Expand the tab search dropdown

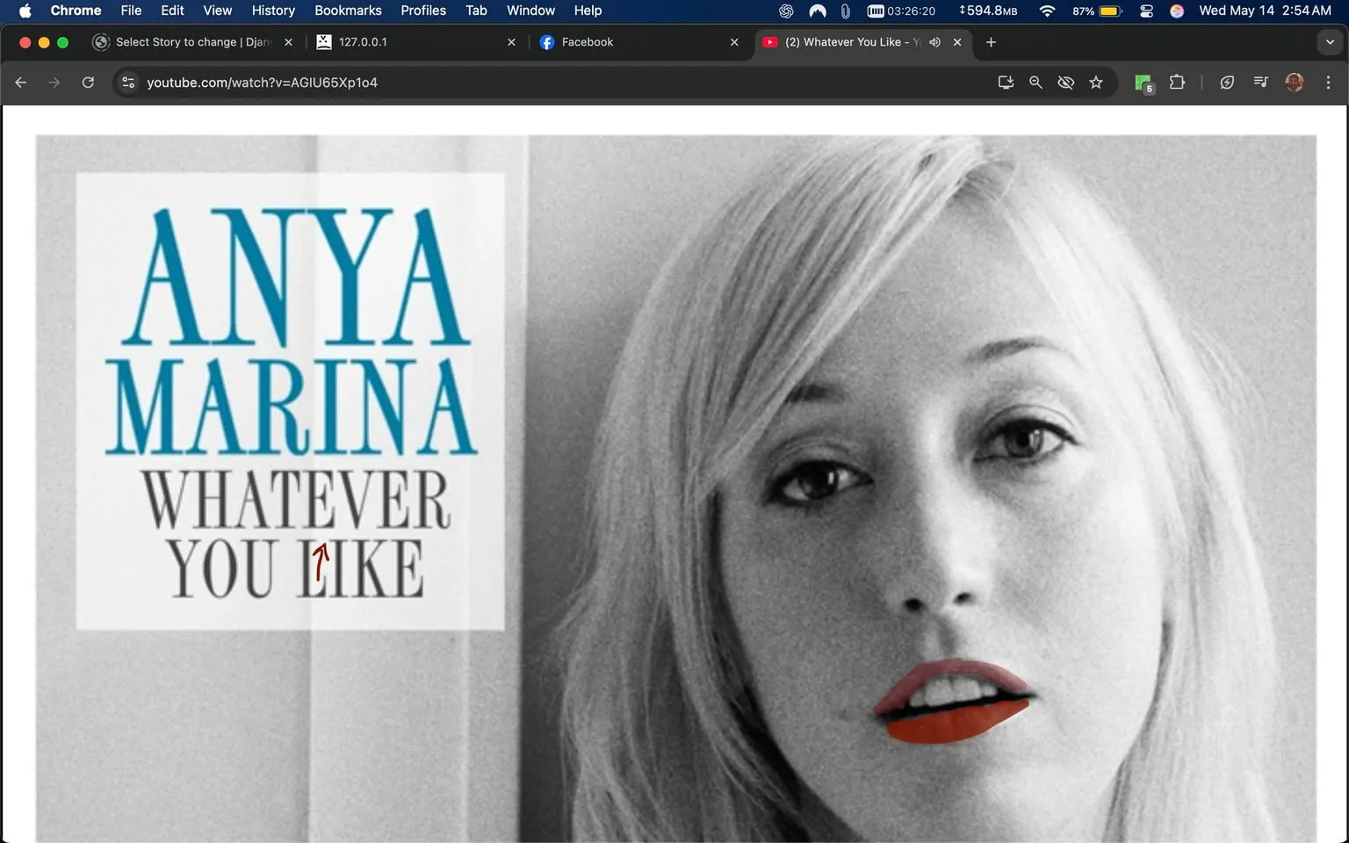(1330, 42)
